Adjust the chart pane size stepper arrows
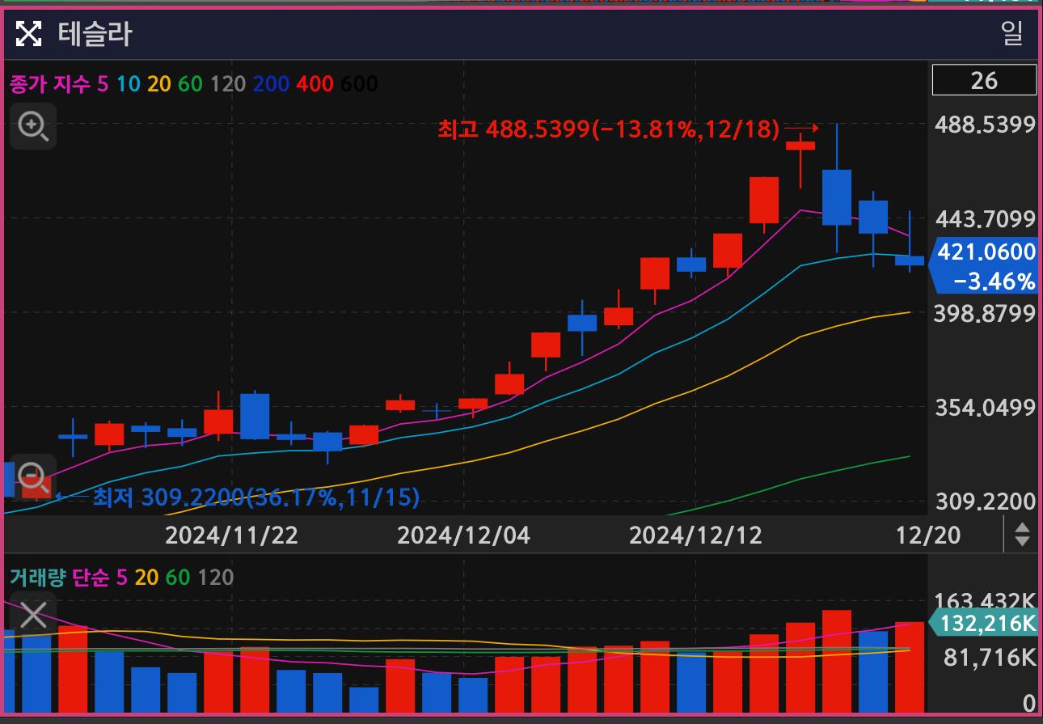The width and height of the screenshot is (1043, 724). (x=1022, y=534)
